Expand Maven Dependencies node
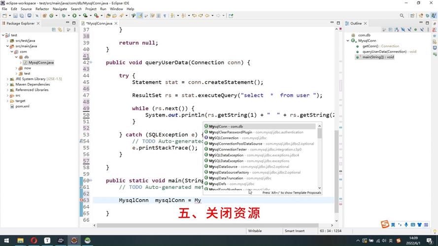 [x=7, y=85]
